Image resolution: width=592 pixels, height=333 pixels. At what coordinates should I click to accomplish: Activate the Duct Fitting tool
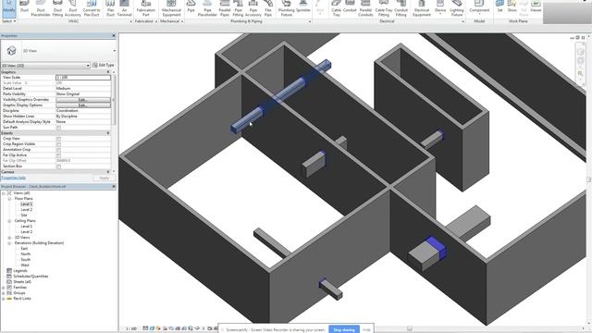click(x=57, y=8)
